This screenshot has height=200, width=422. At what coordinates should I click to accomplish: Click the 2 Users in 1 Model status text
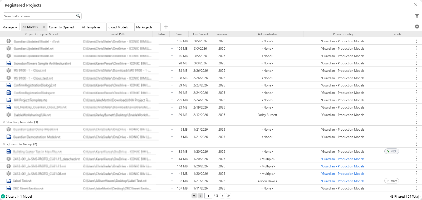coord(19,196)
